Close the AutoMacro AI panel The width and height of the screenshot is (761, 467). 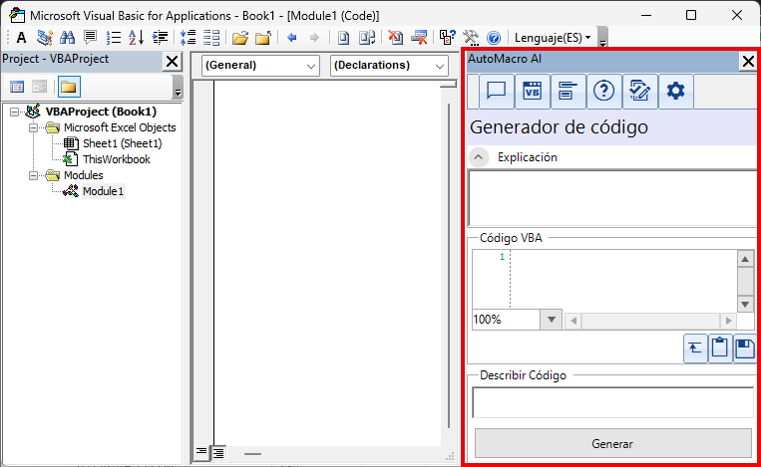(x=748, y=62)
